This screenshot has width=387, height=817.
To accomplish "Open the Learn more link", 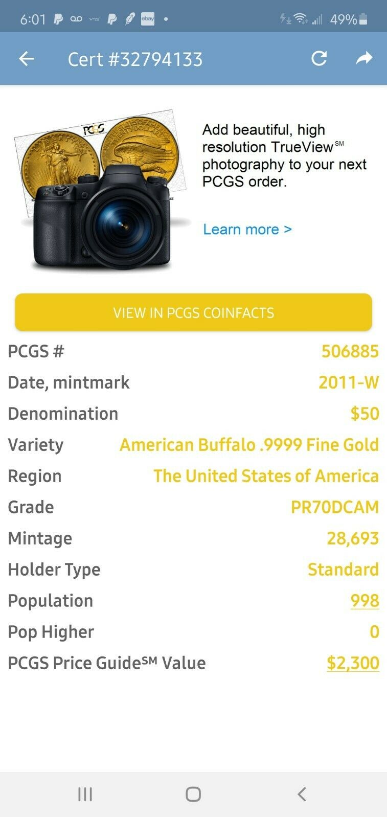I will 247,229.
